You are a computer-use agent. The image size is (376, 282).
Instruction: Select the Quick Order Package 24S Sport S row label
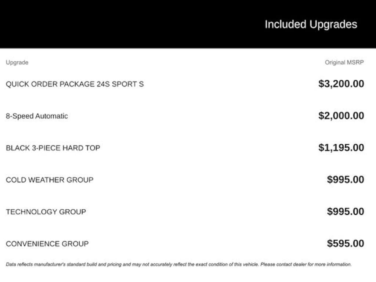point(75,84)
